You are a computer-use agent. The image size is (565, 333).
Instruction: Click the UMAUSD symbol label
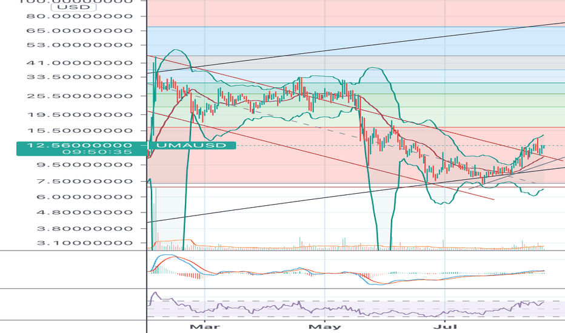[x=192, y=145]
